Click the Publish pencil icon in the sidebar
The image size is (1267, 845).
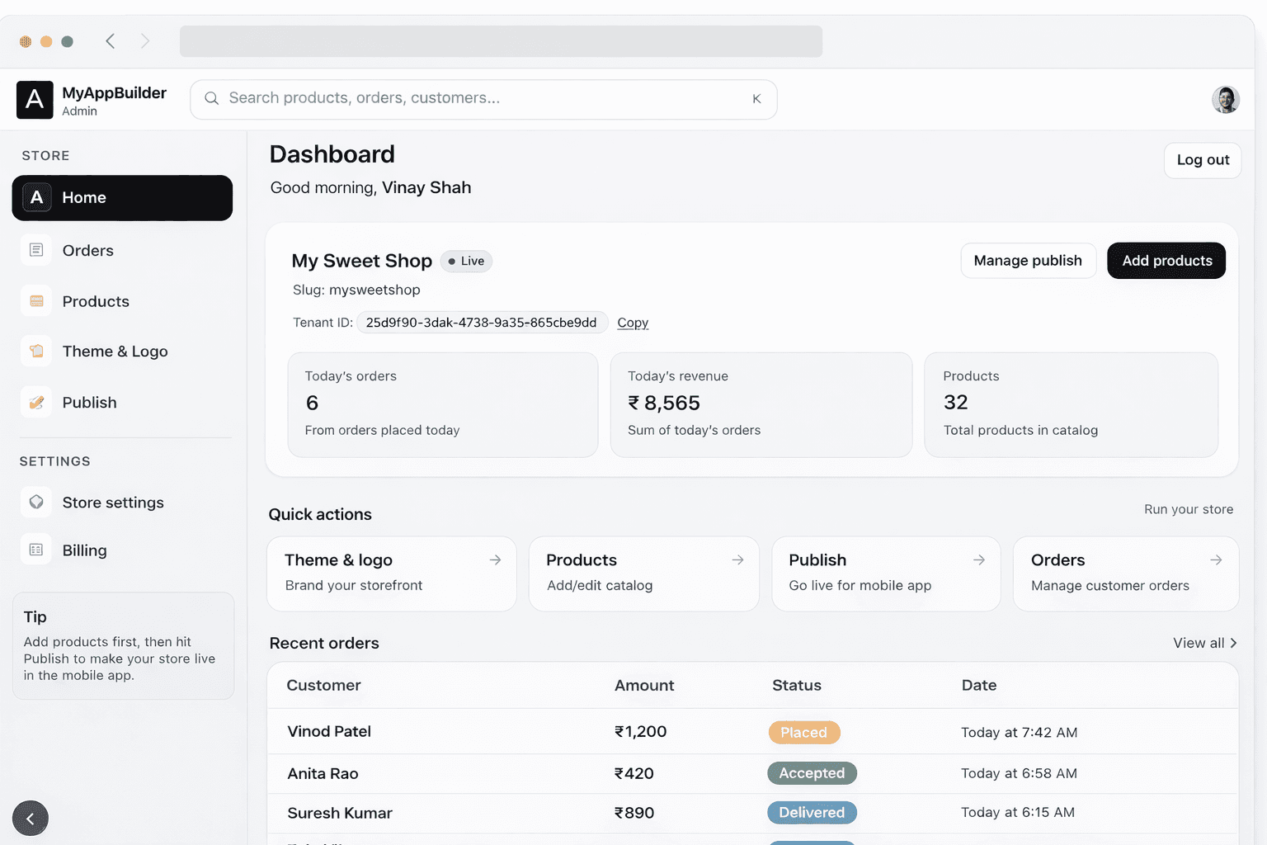[x=36, y=402]
